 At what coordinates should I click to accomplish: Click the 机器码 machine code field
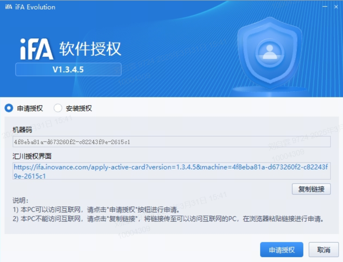172,142
